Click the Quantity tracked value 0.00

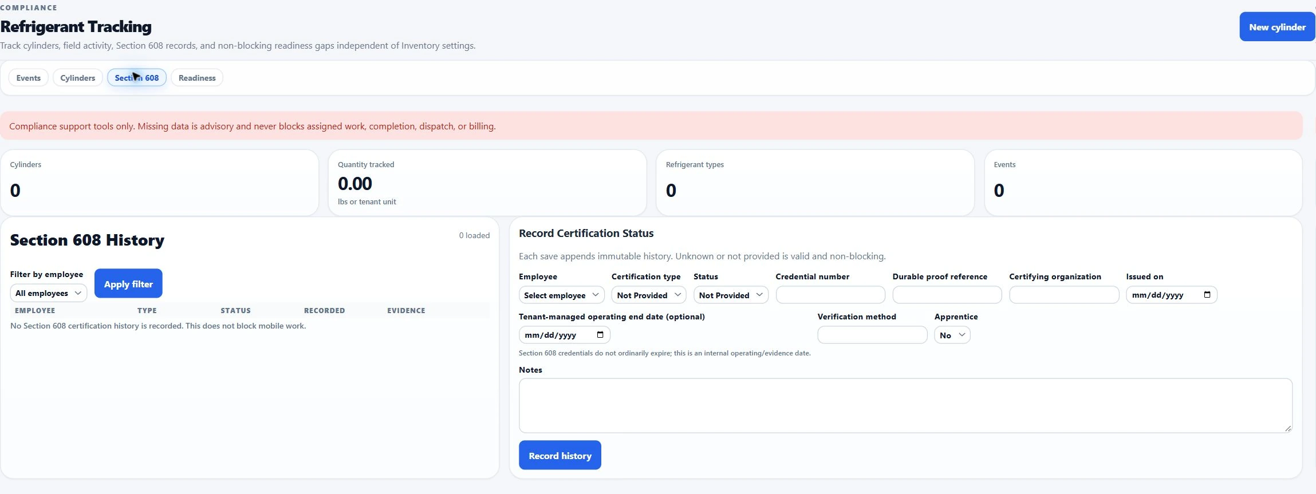355,184
